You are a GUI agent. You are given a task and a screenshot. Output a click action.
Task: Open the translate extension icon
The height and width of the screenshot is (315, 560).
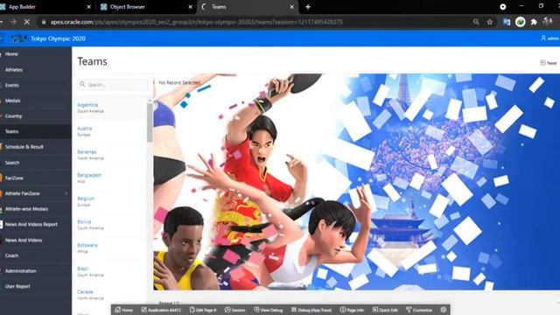click(507, 22)
